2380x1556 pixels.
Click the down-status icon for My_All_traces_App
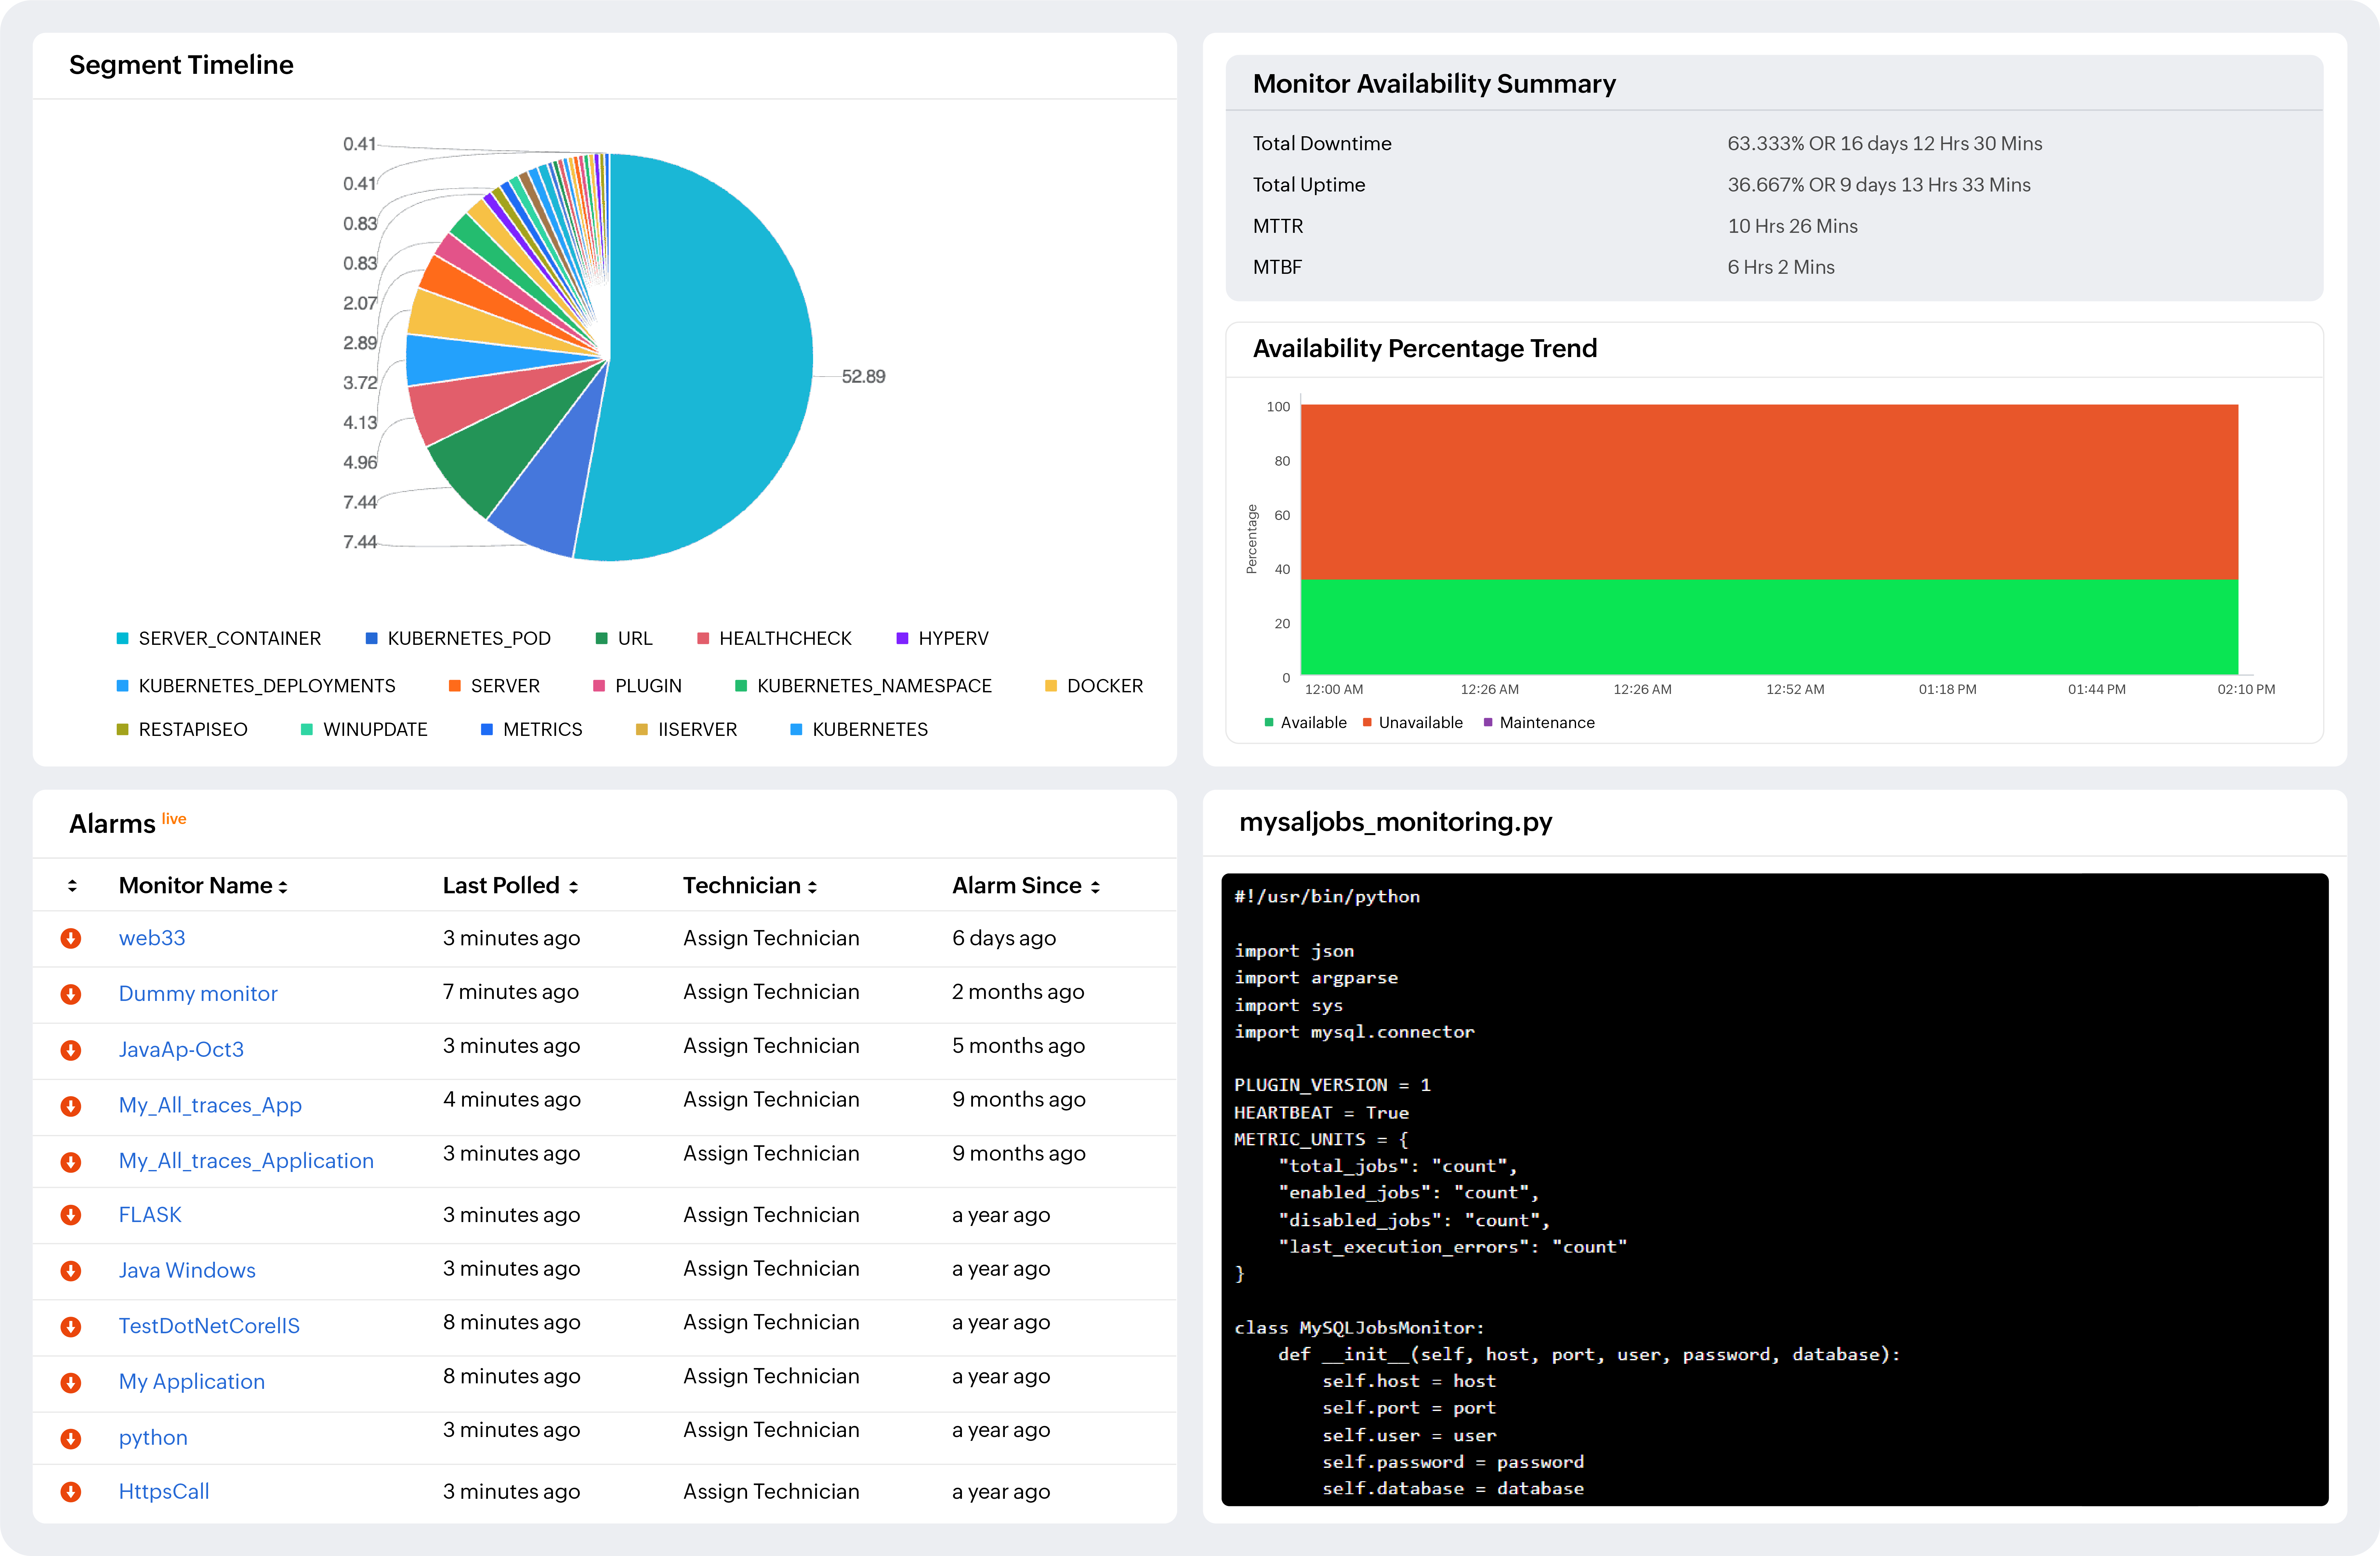click(x=71, y=1106)
